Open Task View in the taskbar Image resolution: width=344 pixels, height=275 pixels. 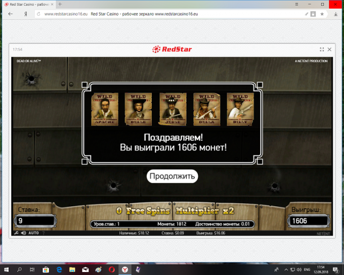tap(32, 269)
